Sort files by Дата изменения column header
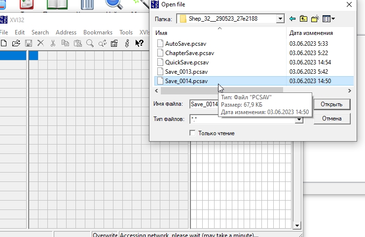 (x=320, y=33)
